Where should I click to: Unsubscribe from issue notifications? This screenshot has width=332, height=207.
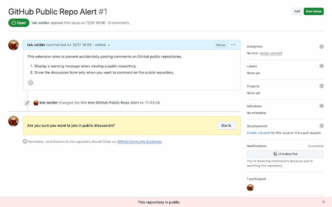(285, 153)
